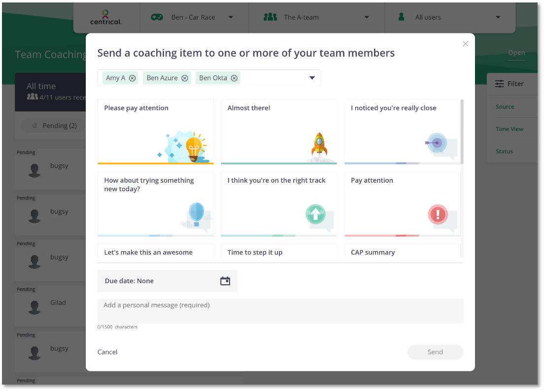
Task: Open the Time View filter option
Action: [510, 129]
